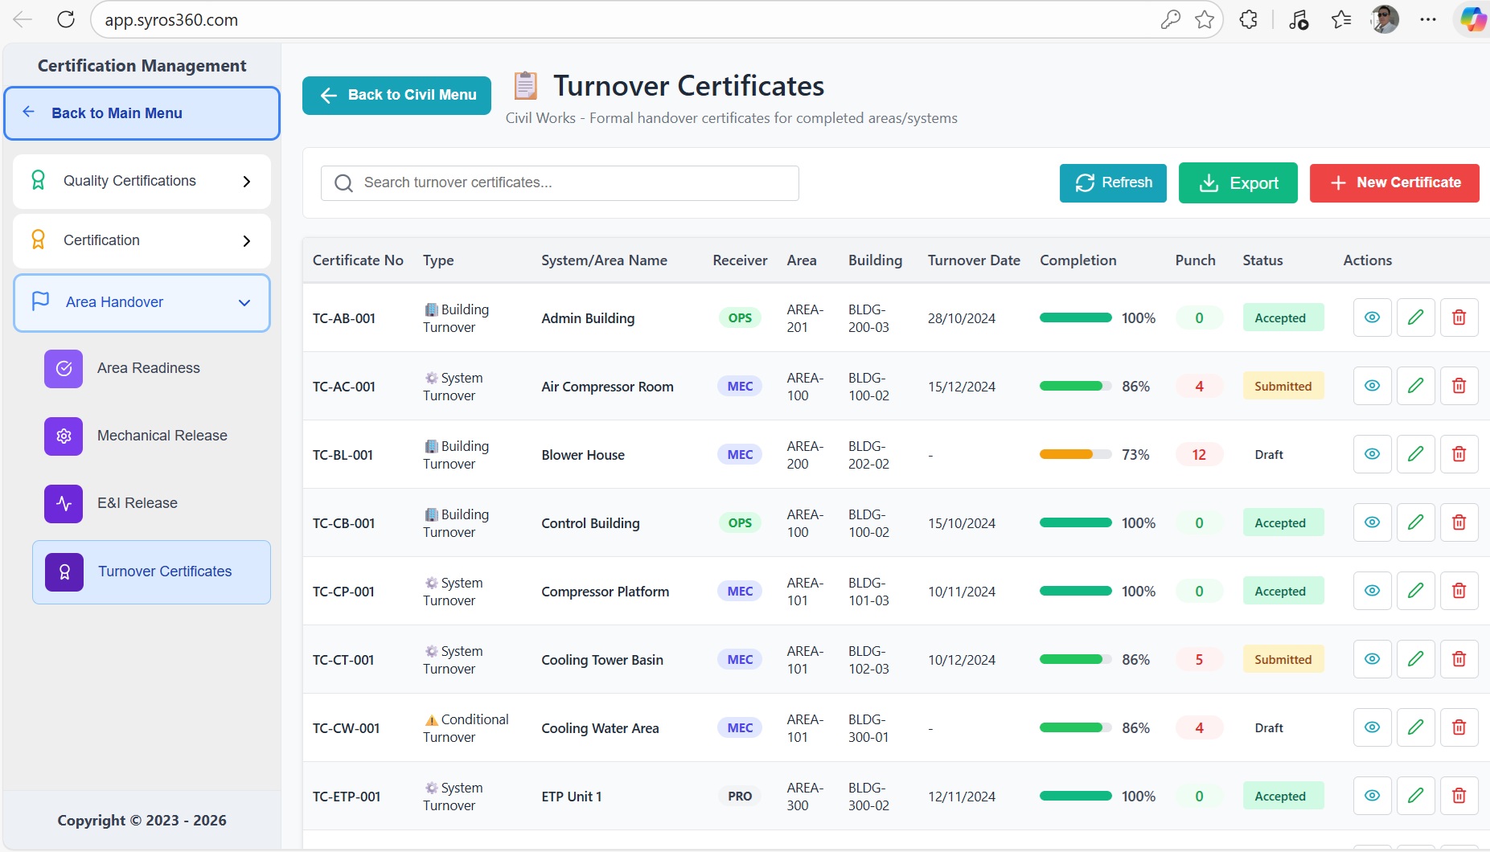
Task: Click the browser page reload icon
Action: click(x=66, y=20)
